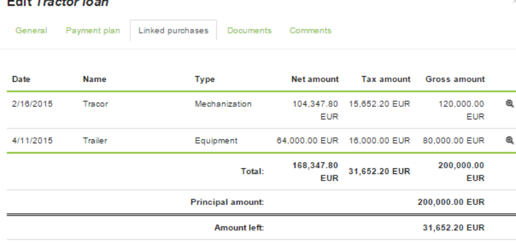This screenshot has width=516, height=245.
Task: Sort by the Date column header
Action: (21, 79)
